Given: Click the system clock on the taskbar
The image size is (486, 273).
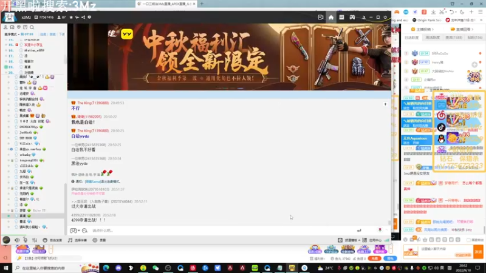Looking at the screenshot, I should coord(462,268).
